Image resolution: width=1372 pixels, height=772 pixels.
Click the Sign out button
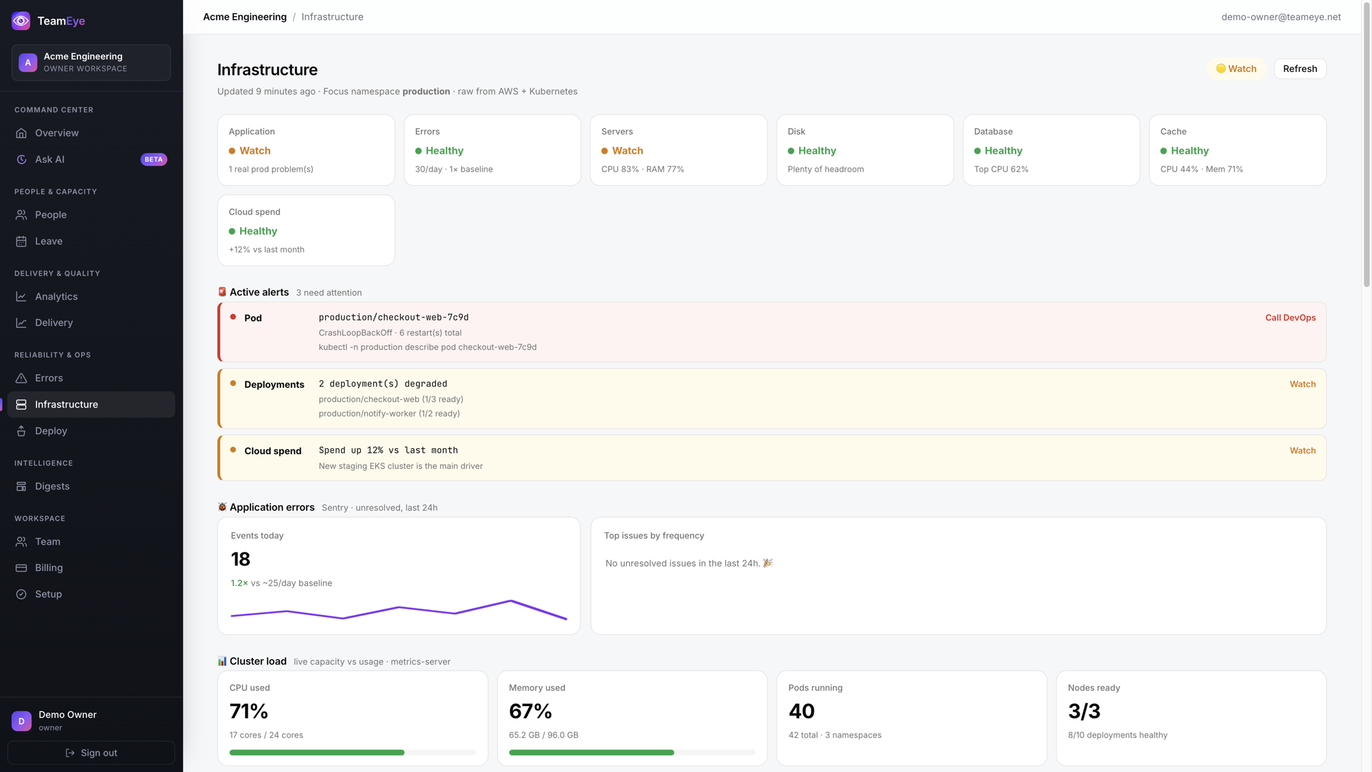point(91,753)
